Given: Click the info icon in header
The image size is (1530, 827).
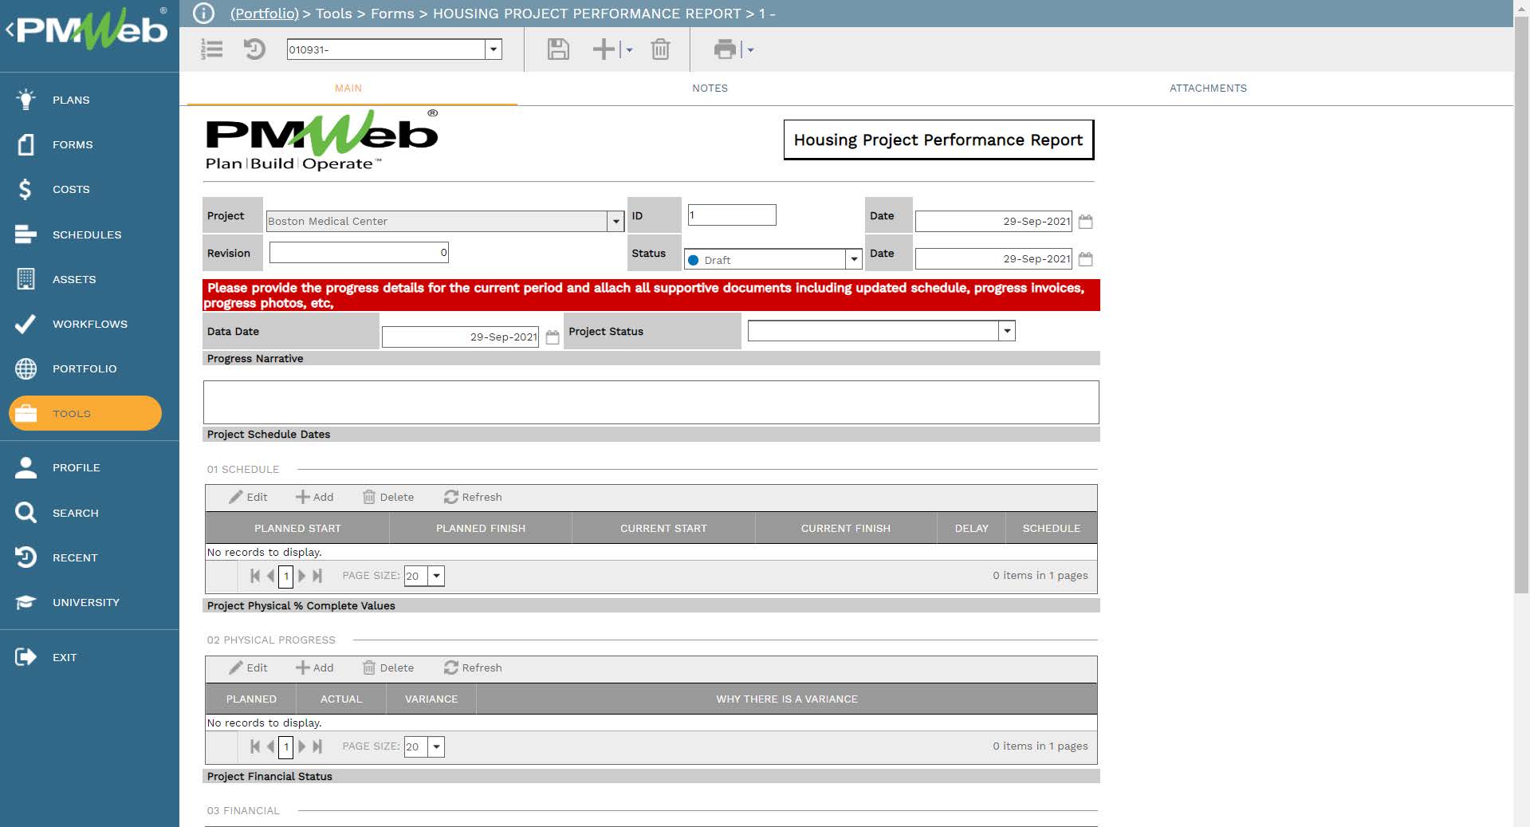Looking at the screenshot, I should pyautogui.click(x=203, y=14).
